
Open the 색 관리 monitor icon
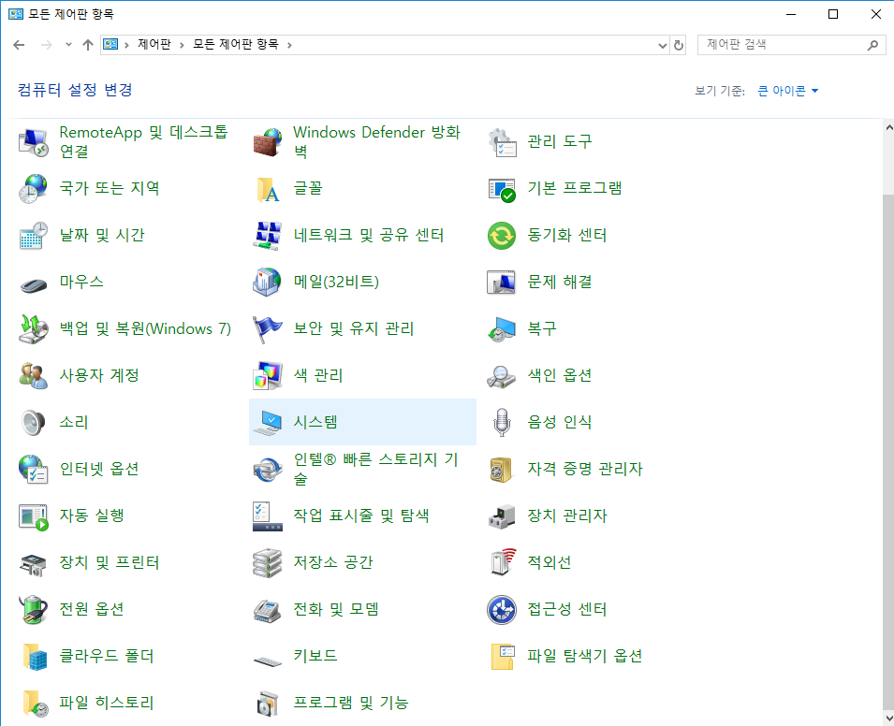click(x=268, y=375)
